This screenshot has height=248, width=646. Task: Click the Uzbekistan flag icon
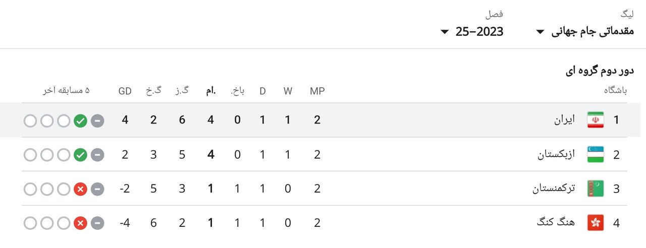pos(596,154)
